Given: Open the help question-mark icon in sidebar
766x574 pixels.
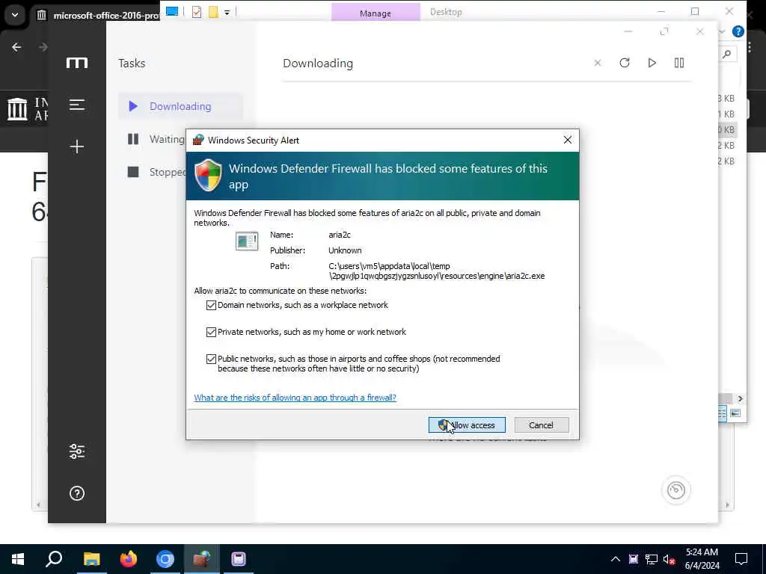Looking at the screenshot, I should coord(77,493).
